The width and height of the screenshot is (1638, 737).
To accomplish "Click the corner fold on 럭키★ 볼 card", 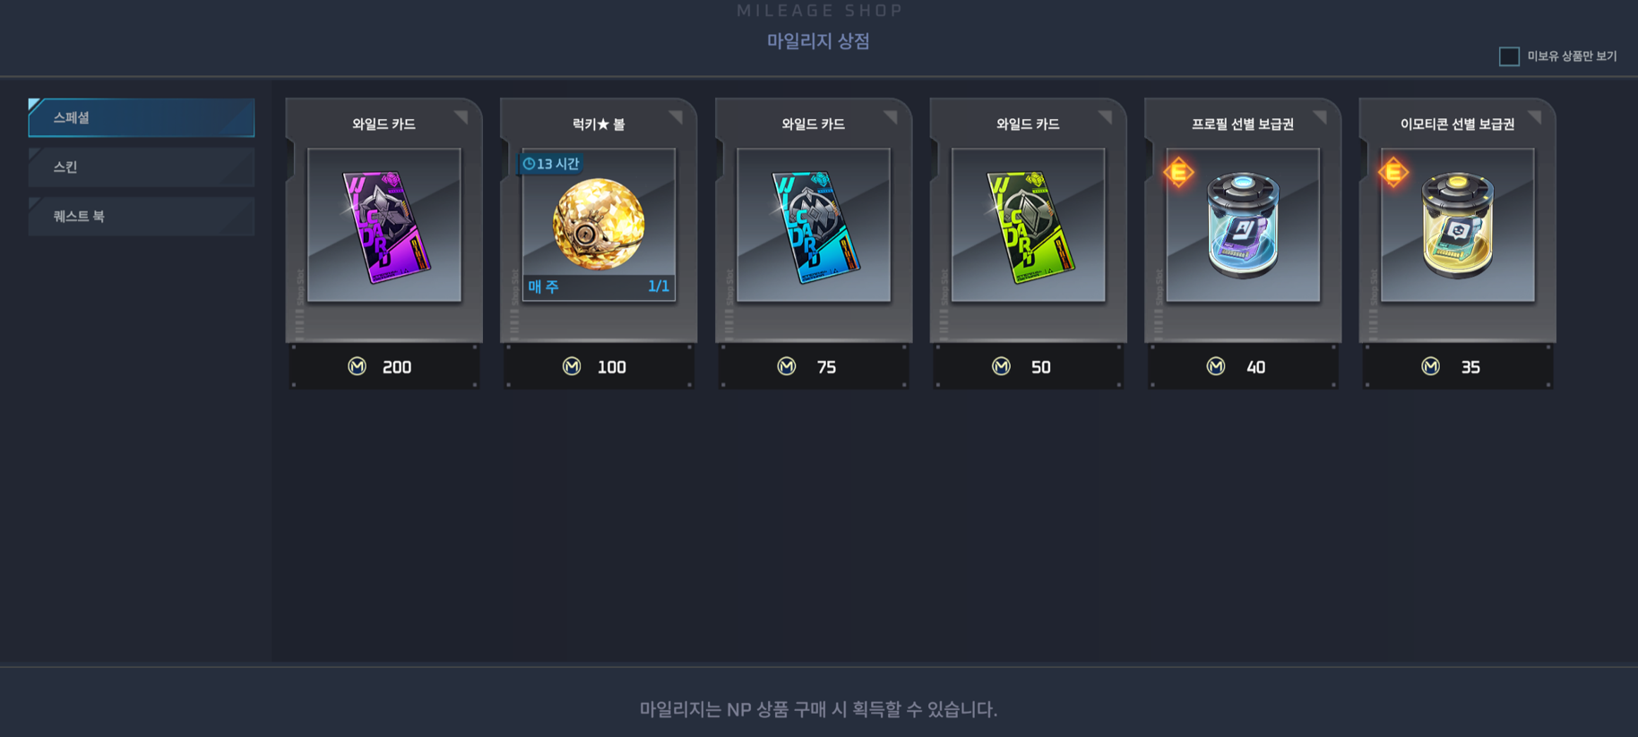I will (677, 116).
